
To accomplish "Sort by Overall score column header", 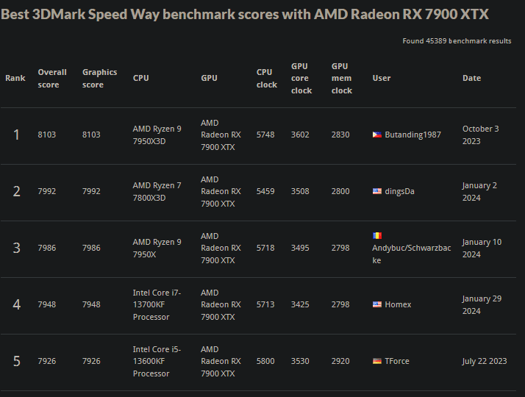I will 52,79.
